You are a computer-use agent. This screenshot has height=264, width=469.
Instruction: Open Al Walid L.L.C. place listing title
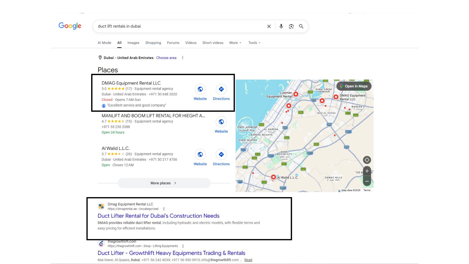tap(115, 148)
